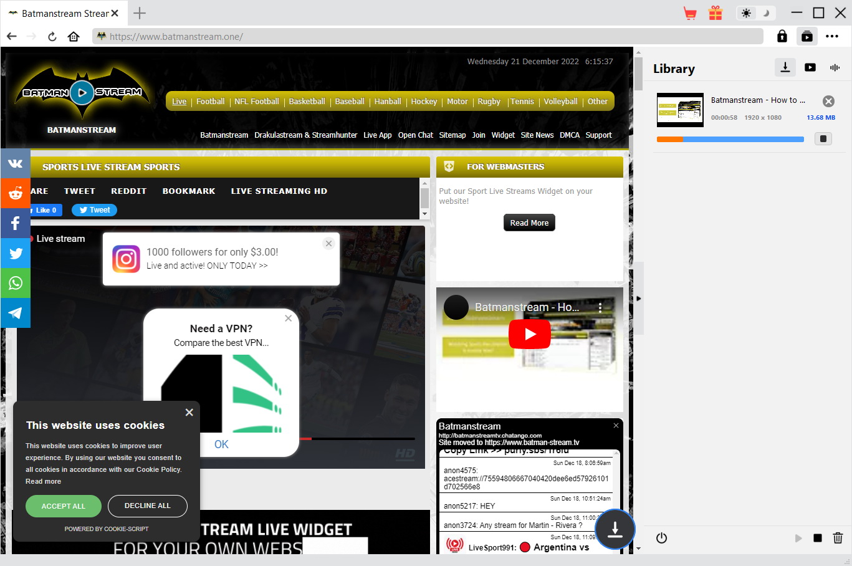Enable shutdown after download power icon
Image resolution: width=852 pixels, height=566 pixels.
661,538
